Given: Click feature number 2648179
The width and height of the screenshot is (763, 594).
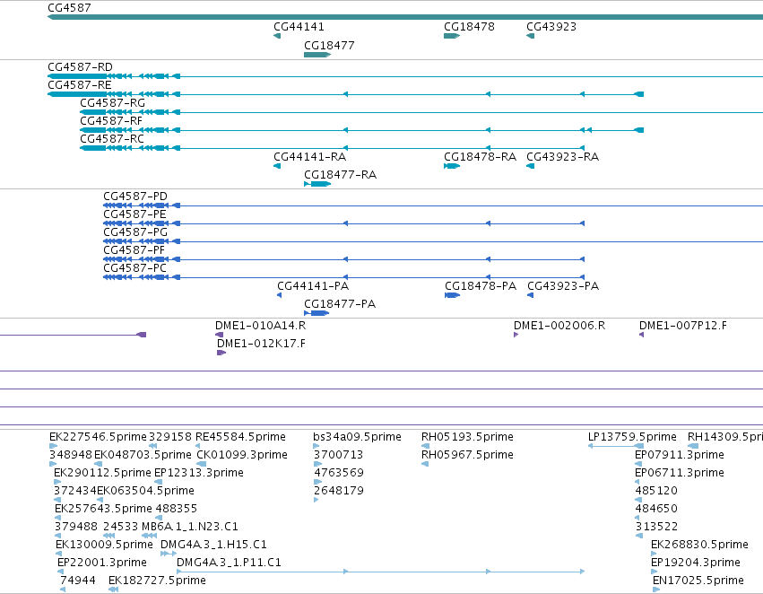Looking at the screenshot, I should (x=339, y=491).
